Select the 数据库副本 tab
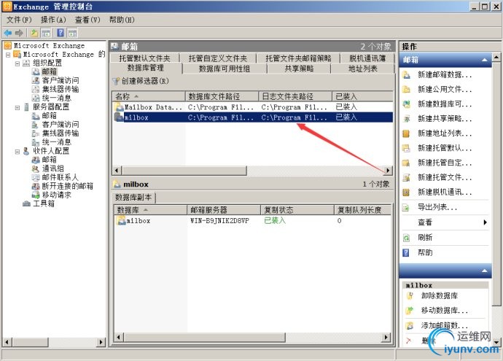This screenshot has height=361, width=503. pyautogui.click(x=133, y=198)
